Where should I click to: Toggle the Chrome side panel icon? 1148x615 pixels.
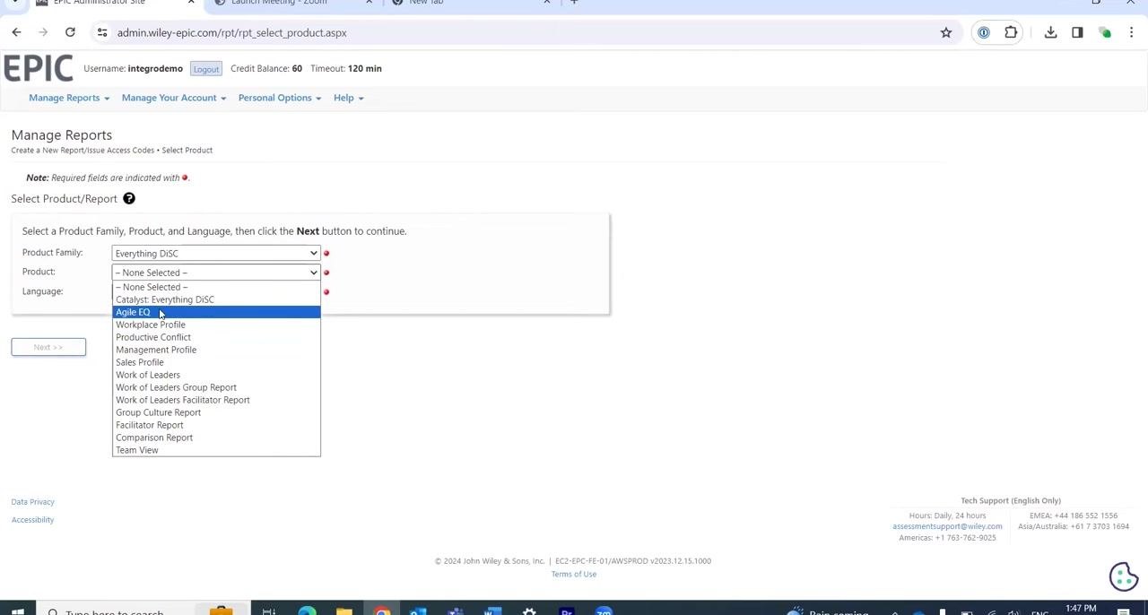click(x=1077, y=32)
